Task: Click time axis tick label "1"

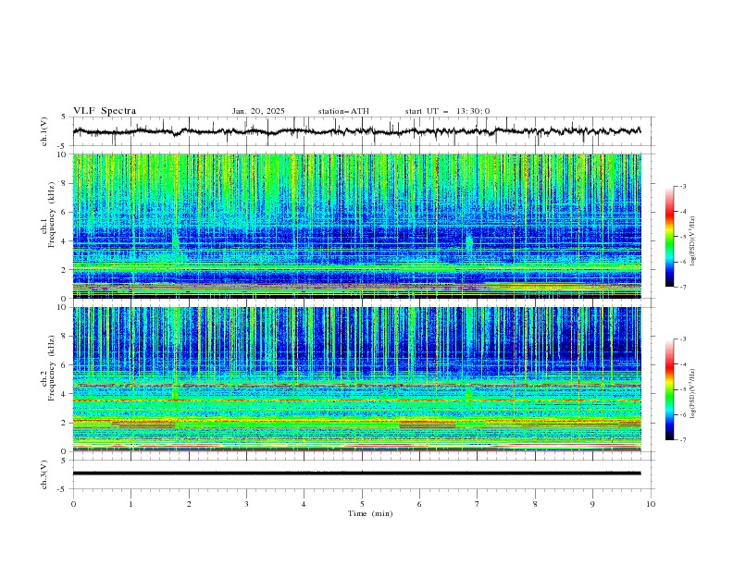Action: [130, 504]
